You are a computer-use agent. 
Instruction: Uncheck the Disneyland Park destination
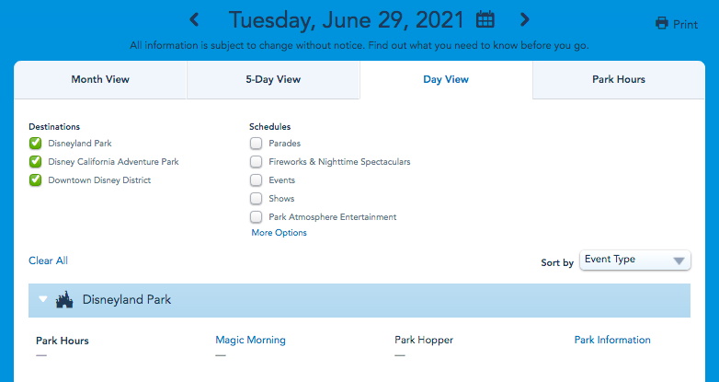click(35, 144)
